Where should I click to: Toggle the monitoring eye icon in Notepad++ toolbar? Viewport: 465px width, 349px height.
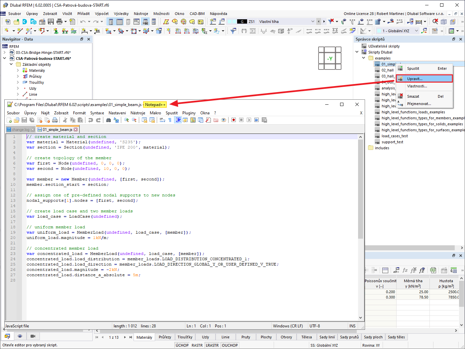224,120
